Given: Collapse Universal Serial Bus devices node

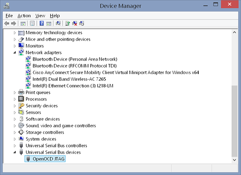Looking at the screenshot, I should 15,152.
